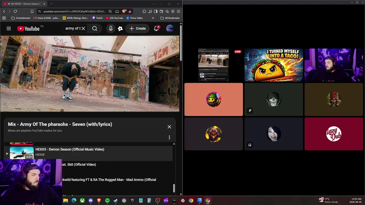
Task: Click the YouTube video player
Action: coord(90,73)
